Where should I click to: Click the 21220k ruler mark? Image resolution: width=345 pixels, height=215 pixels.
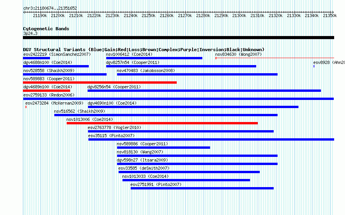(x=94, y=15)
